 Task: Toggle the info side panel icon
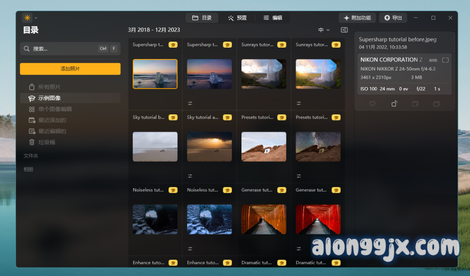tap(344, 30)
